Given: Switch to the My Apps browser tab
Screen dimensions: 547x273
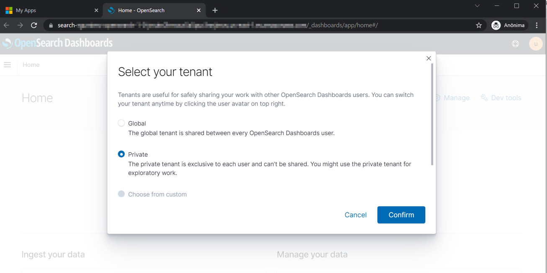Looking at the screenshot, I should [x=50, y=10].
